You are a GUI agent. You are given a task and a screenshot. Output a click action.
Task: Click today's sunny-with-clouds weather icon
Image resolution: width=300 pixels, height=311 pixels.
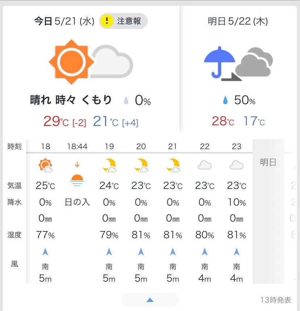click(91, 62)
